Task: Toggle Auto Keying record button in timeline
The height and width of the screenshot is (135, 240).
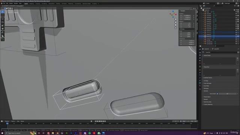Action: tap(91, 121)
